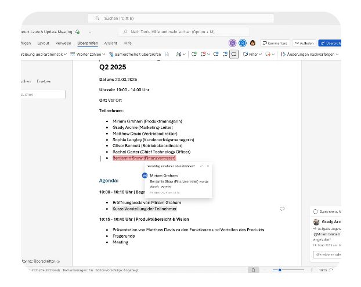Click the 100% zoom level
Image resolution: width=361 pixels, height=287 pixels.
[x=323, y=270]
